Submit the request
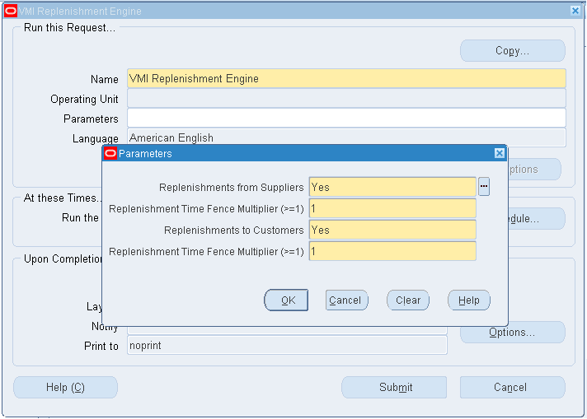Screen dimensions: 587x419 pyautogui.click(x=394, y=387)
